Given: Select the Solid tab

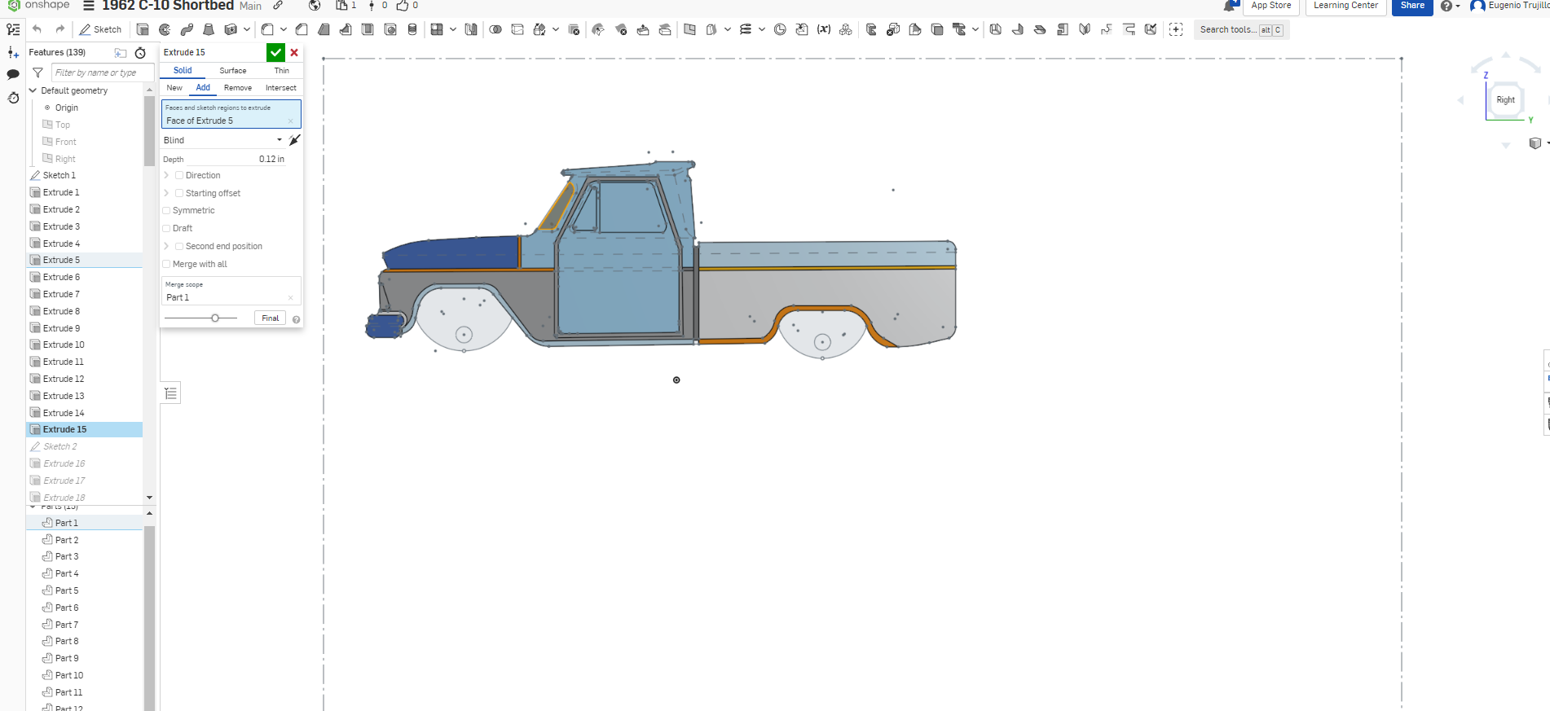Looking at the screenshot, I should [183, 71].
